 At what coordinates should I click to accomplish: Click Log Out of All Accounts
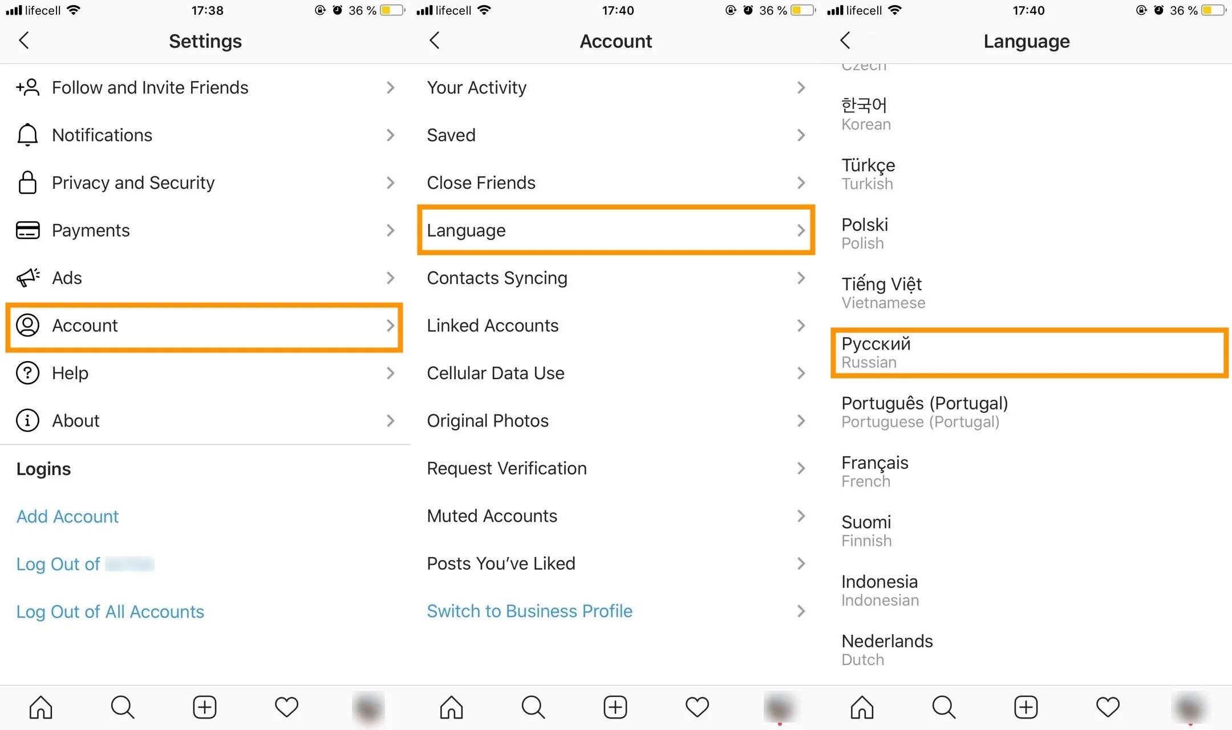tap(110, 610)
